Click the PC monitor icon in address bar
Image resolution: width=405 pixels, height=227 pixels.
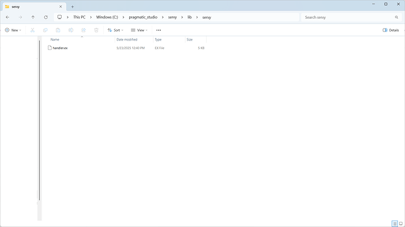point(59,17)
